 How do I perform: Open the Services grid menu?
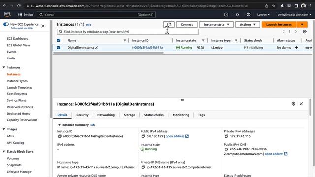pyautogui.click(x=26, y=15)
